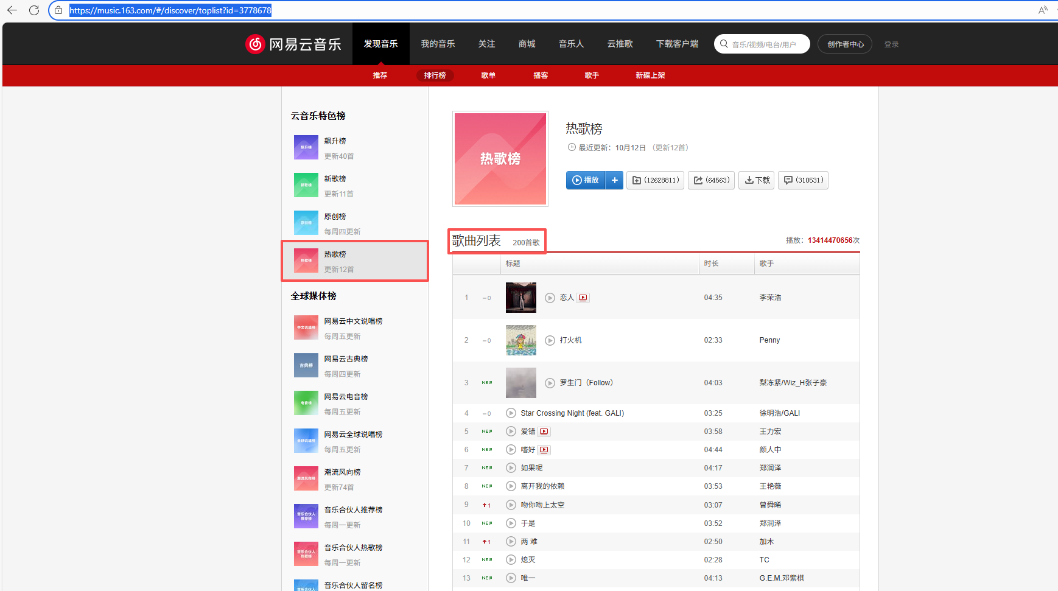Click the NetEase Cloud Music logo
Screen dimensions: 1058x591
click(293, 44)
